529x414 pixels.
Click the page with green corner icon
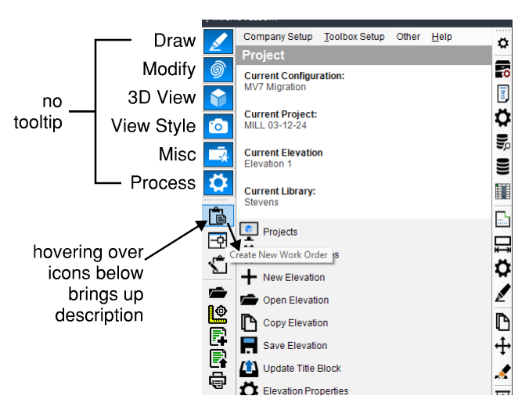tap(502, 218)
